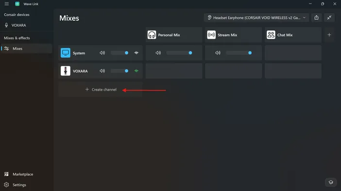Mute the VOXARA channel speaker icon
This screenshot has width=341, height=191.
pyautogui.click(x=102, y=71)
